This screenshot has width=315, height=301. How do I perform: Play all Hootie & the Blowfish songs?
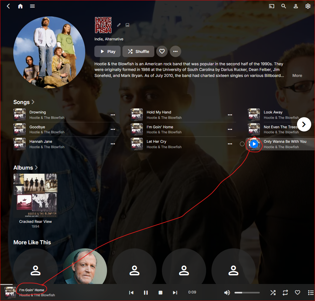pyautogui.click(x=108, y=51)
